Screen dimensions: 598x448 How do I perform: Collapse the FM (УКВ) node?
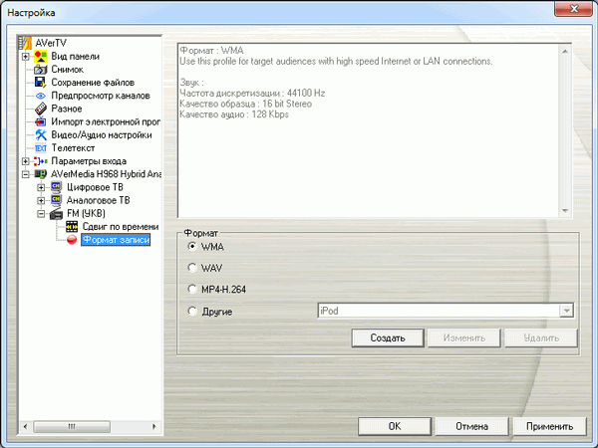pyautogui.click(x=41, y=214)
